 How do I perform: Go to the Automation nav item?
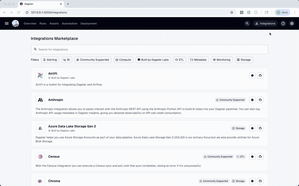[69, 23]
